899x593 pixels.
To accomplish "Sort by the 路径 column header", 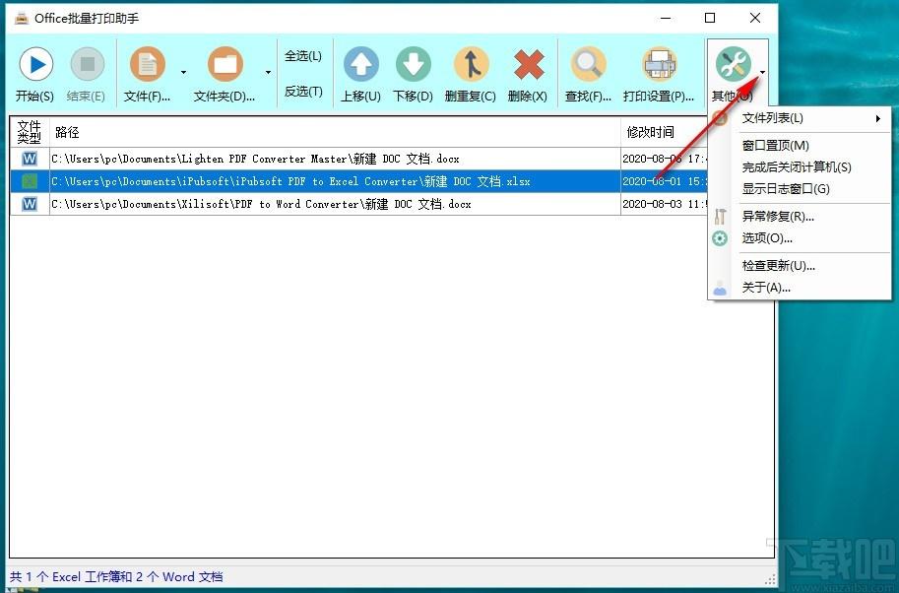I will 335,132.
